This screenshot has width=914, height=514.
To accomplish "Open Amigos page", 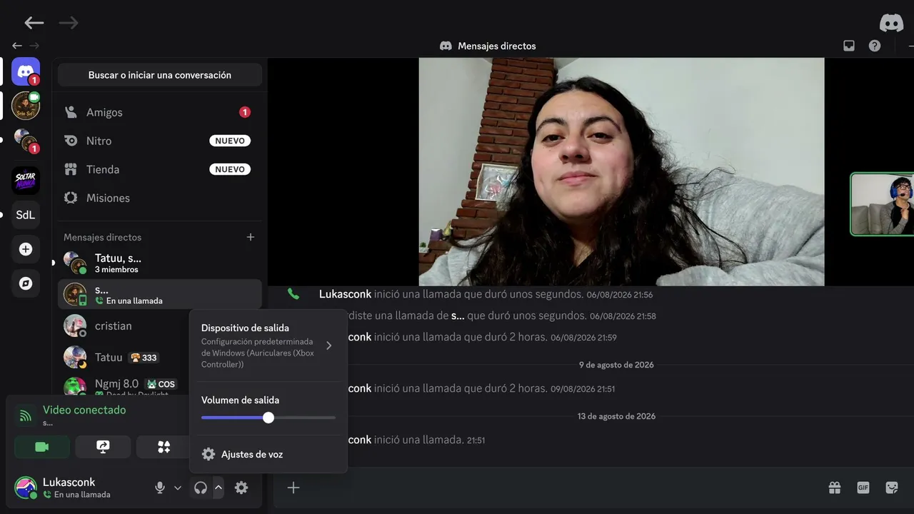I will click(x=160, y=112).
